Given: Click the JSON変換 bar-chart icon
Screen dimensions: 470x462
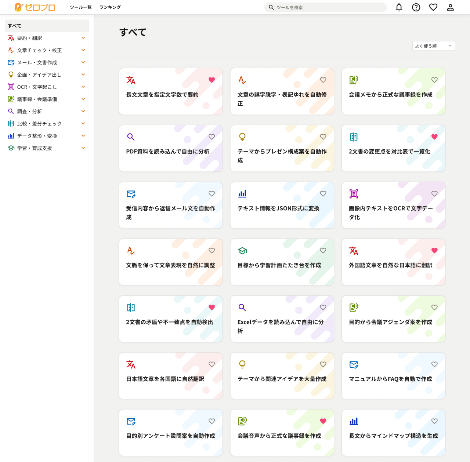Looking at the screenshot, I should 242,194.
